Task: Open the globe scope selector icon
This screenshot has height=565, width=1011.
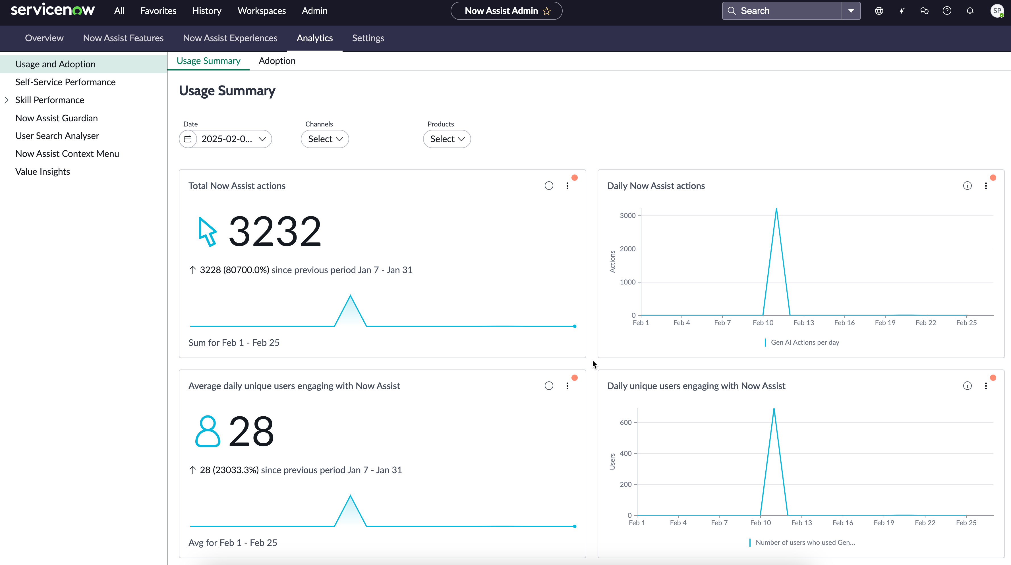Action: (x=879, y=11)
